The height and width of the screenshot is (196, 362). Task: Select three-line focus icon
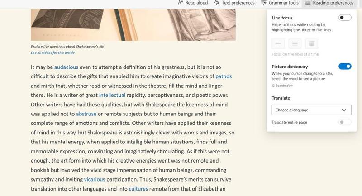[295, 43]
